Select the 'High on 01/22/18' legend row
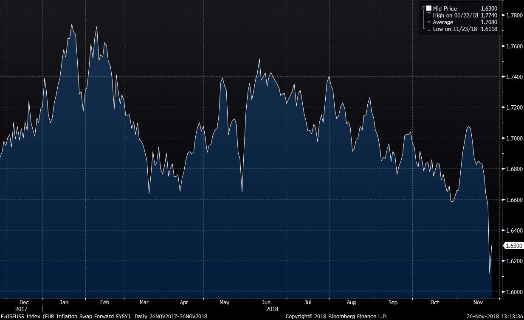Image resolution: width=524 pixels, height=320 pixels. click(x=456, y=15)
